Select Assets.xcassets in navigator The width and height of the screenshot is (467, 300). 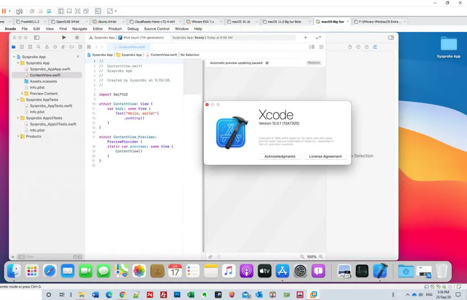[43, 81]
